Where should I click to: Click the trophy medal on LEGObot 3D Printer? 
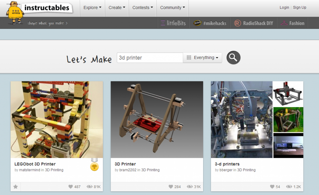click(94, 166)
